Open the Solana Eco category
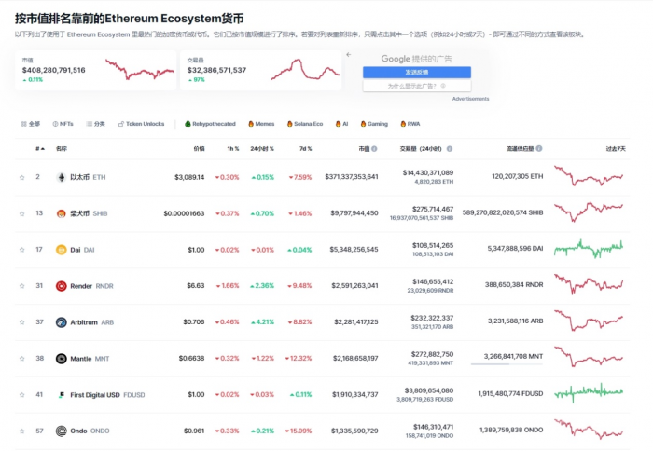This screenshot has height=451, width=653. point(305,124)
